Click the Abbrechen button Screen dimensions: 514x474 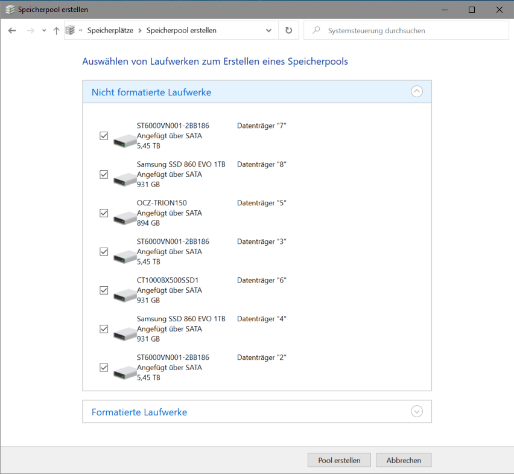pyautogui.click(x=404, y=460)
